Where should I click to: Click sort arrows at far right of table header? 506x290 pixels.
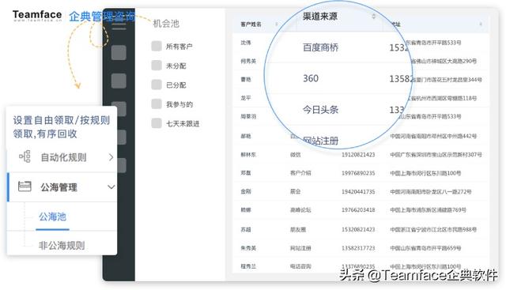click(481, 24)
